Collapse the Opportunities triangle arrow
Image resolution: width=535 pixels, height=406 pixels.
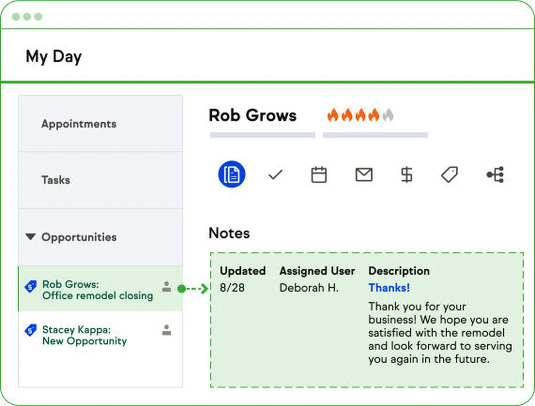pos(30,237)
